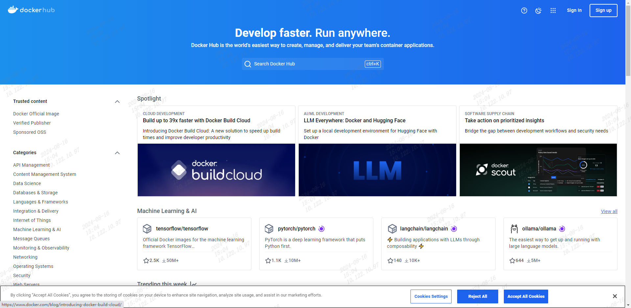Select the Integration & Delivery category
This screenshot has width=631, height=308.
(x=36, y=211)
